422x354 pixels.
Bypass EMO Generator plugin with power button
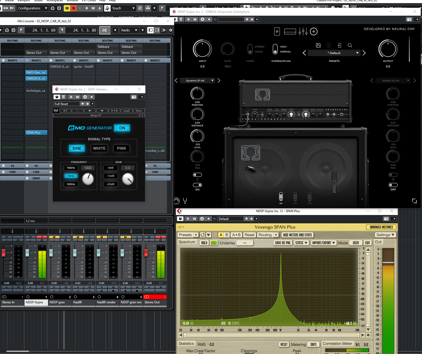[x=57, y=97]
